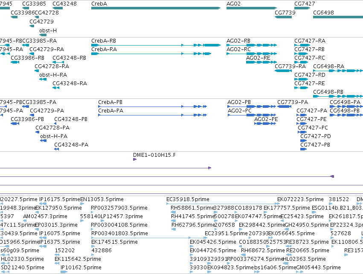Click the CG7427-PD protein label
363x274 pixels.
coord(315,136)
